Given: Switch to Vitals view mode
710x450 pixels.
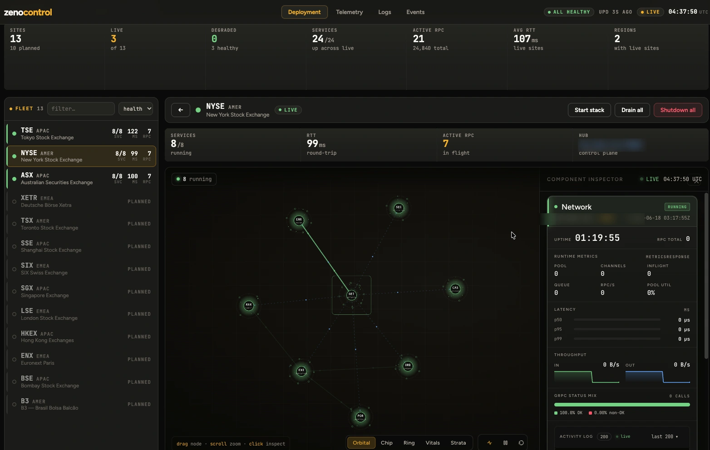Looking at the screenshot, I should click(x=433, y=443).
